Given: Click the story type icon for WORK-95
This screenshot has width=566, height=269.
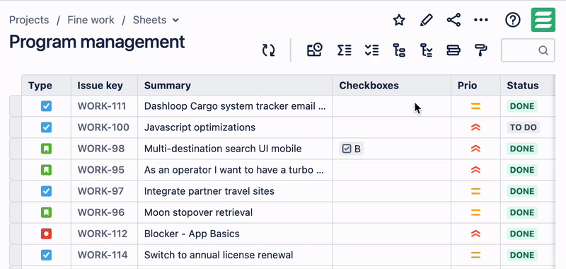Looking at the screenshot, I should [x=46, y=170].
